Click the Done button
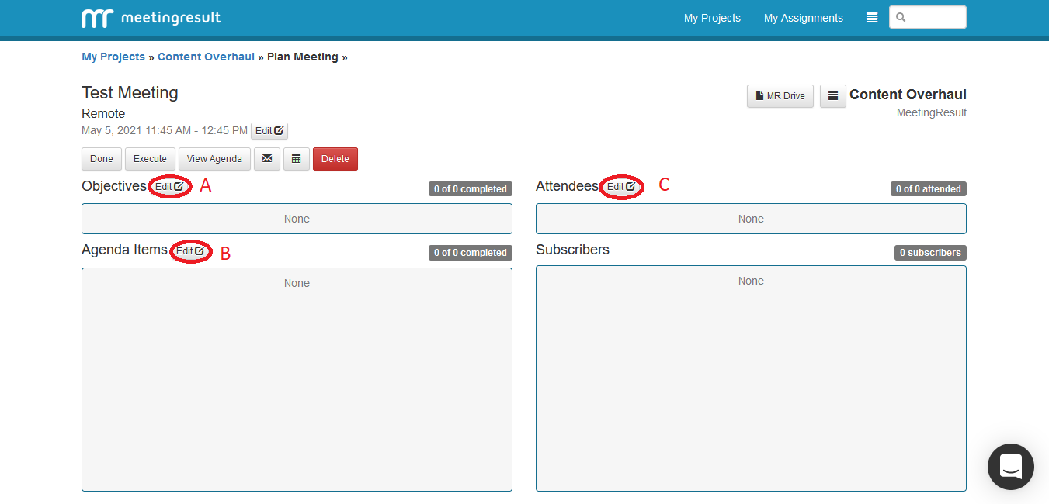Viewport: 1049px width, 504px height. coord(102,159)
